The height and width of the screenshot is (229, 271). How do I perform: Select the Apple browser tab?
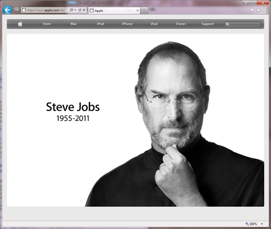click(x=114, y=11)
